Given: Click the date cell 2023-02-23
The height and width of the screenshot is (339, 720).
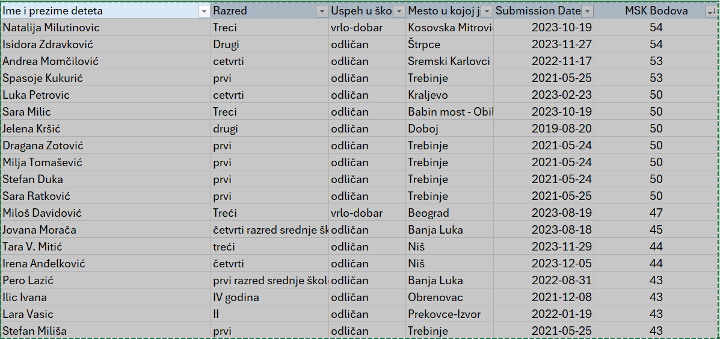Looking at the screenshot, I should click(561, 95).
